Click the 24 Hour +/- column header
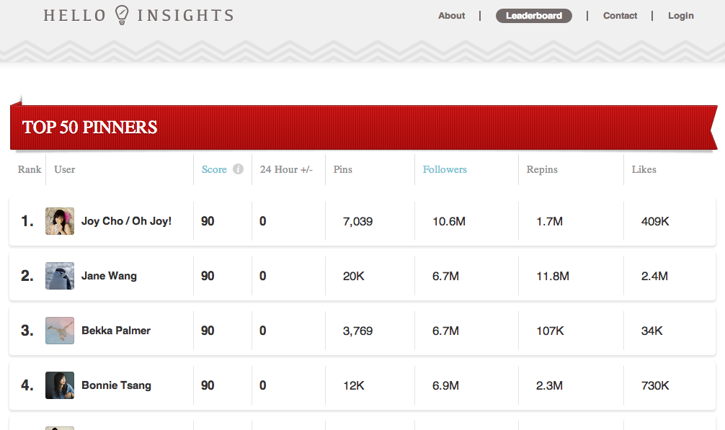 (286, 169)
